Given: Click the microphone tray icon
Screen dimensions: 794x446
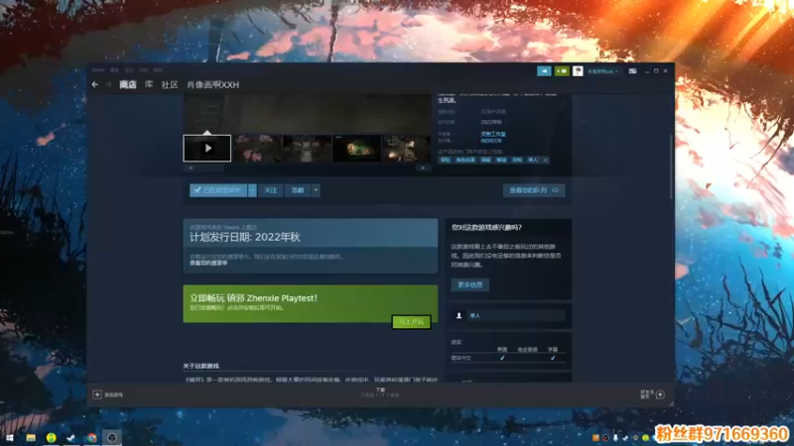Looking at the screenshot, I should coord(615,438).
